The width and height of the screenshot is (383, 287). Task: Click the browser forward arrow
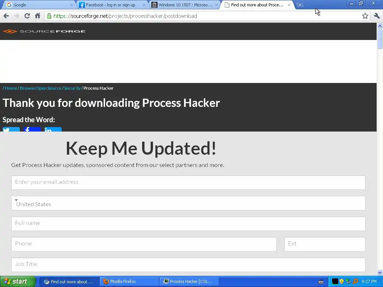point(16,16)
